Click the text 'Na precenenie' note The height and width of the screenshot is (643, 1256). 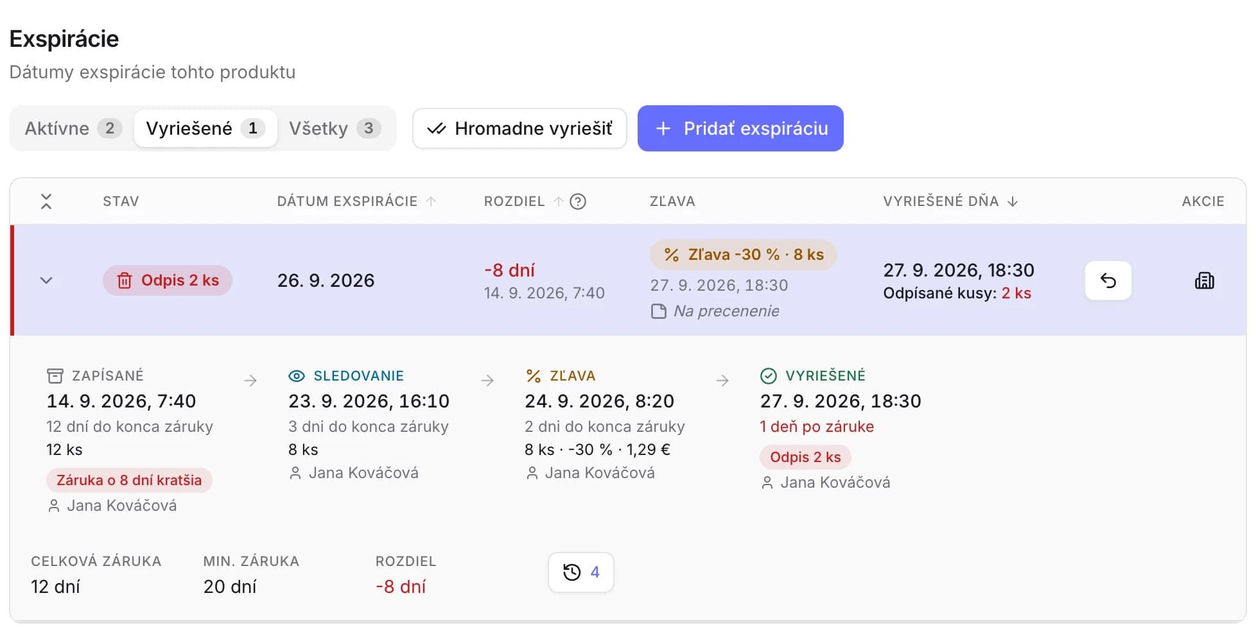[726, 311]
